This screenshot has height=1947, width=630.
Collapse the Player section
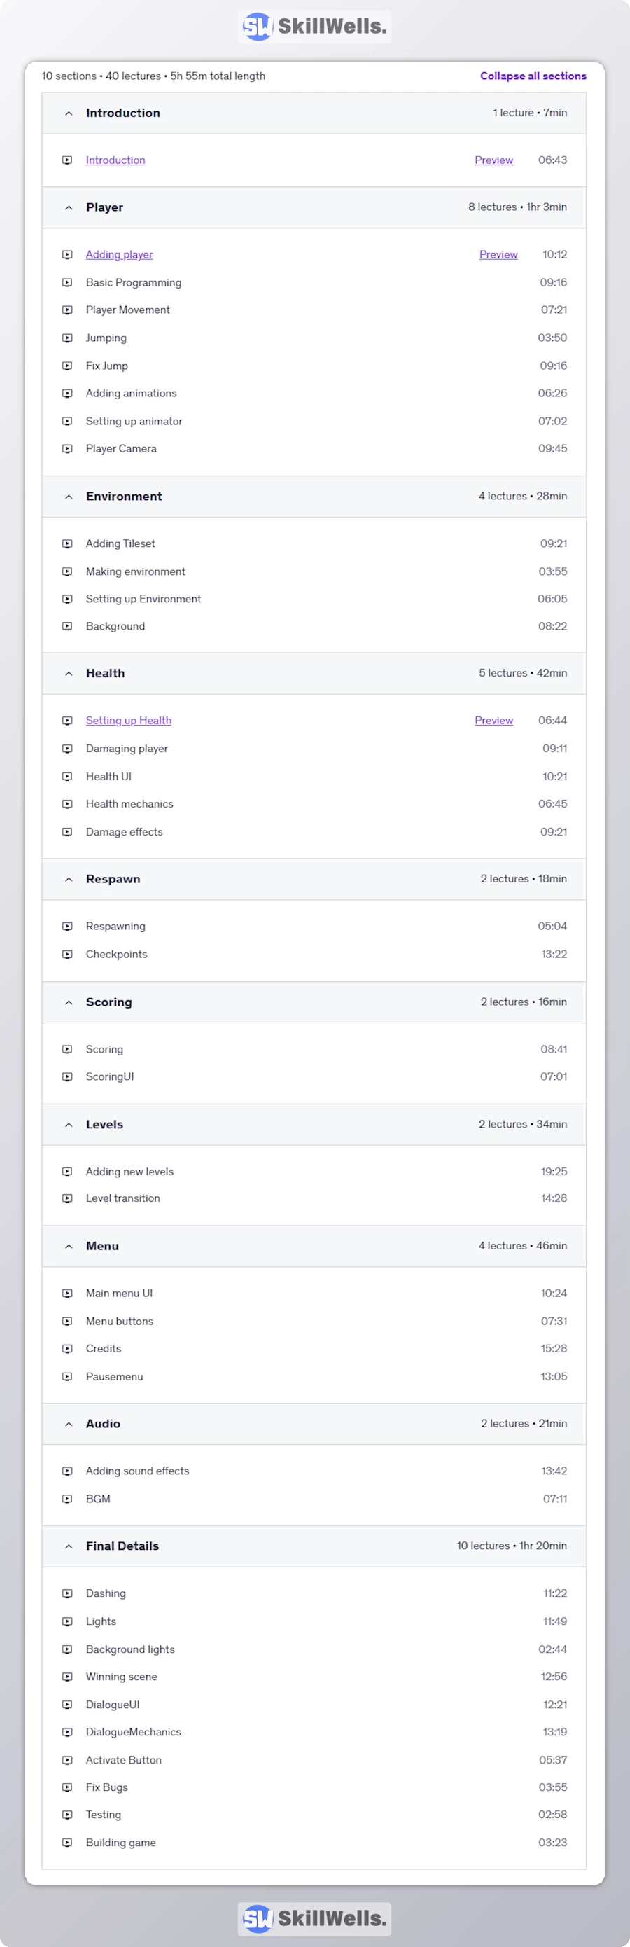coord(69,208)
